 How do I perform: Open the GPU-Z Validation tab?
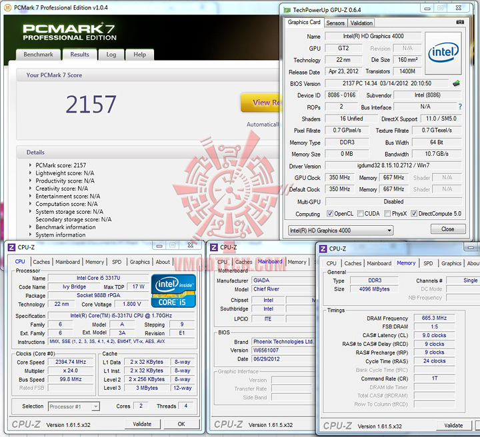[x=361, y=23]
